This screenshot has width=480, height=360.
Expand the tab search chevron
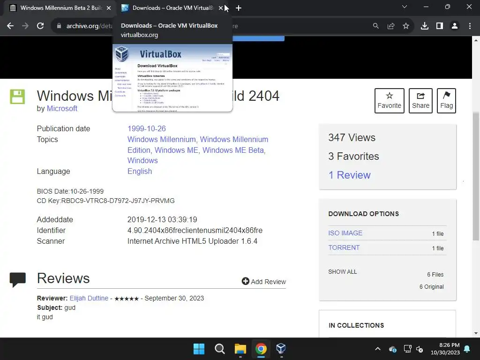coord(405,7)
